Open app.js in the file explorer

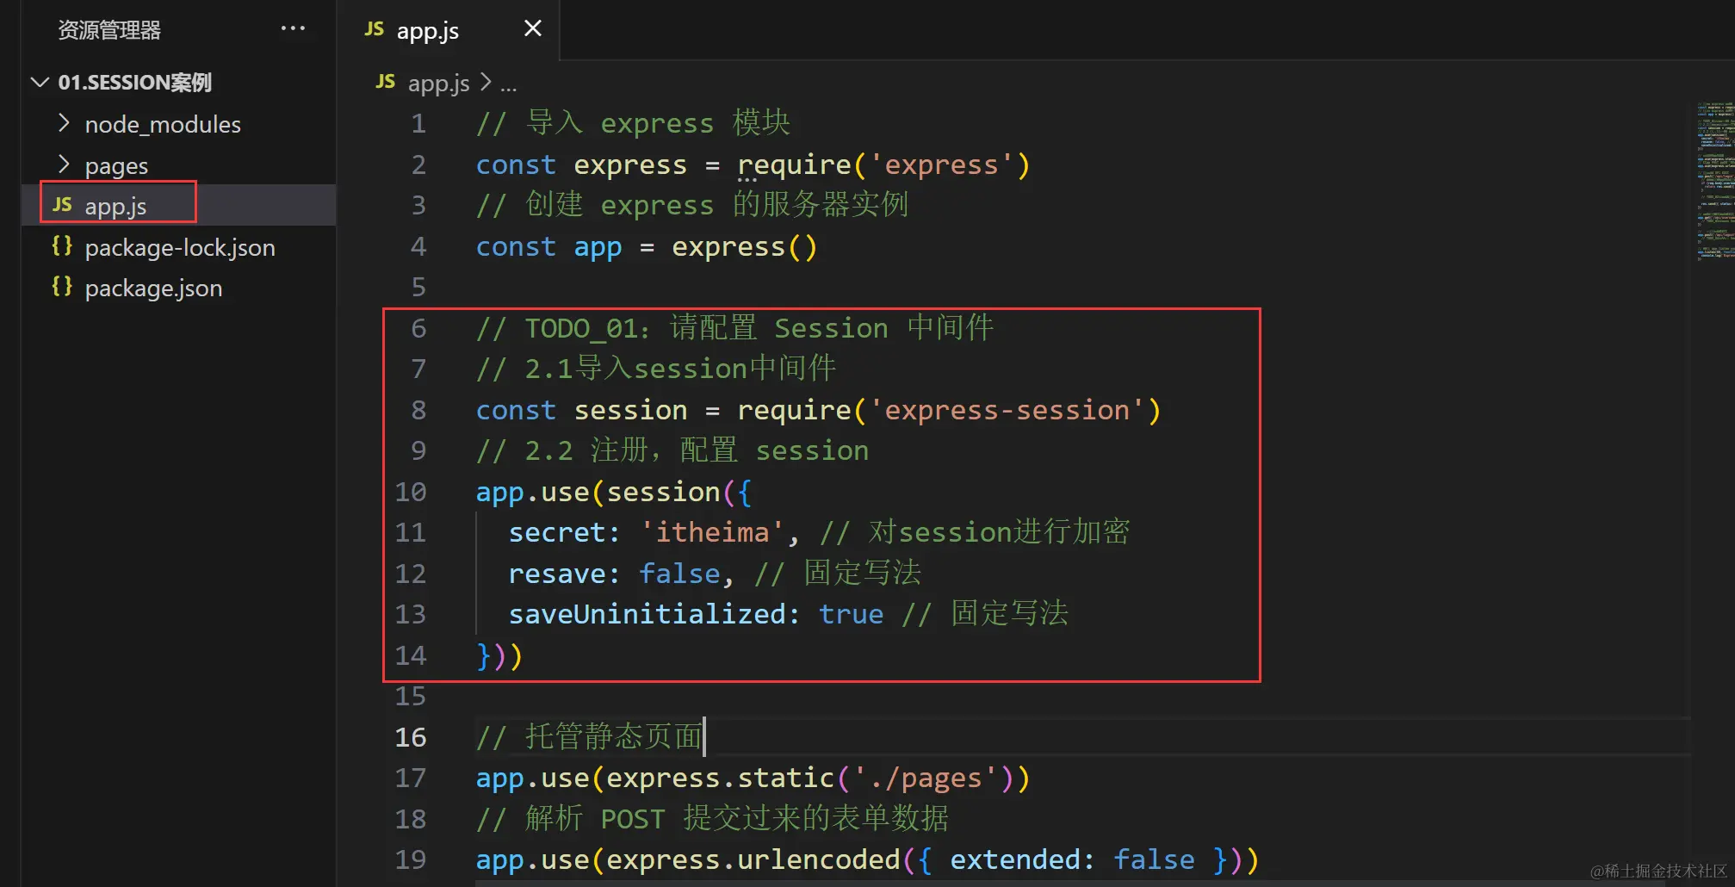click(179, 205)
